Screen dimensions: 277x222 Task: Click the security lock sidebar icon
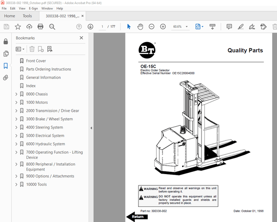coord(6,42)
